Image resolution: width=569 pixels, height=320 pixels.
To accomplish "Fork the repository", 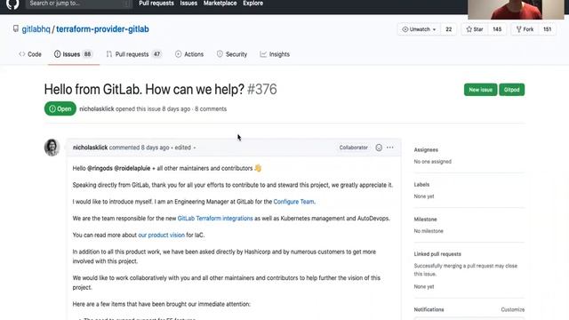I will click(x=525, y=29).
